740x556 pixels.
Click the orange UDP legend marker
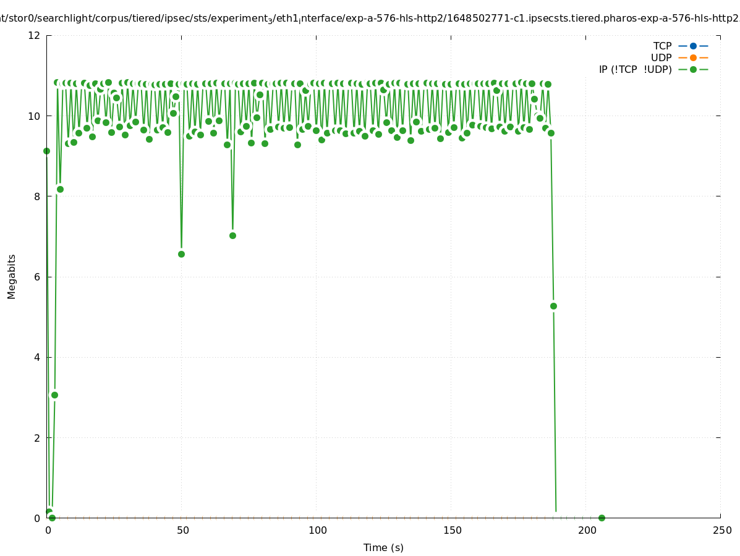click(693, 57)
